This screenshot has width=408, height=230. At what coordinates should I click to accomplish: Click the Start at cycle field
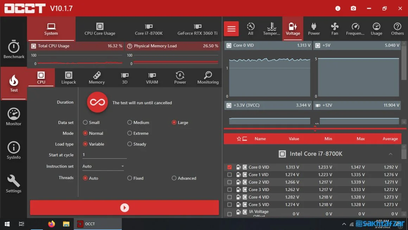click(x=104, y=155)
